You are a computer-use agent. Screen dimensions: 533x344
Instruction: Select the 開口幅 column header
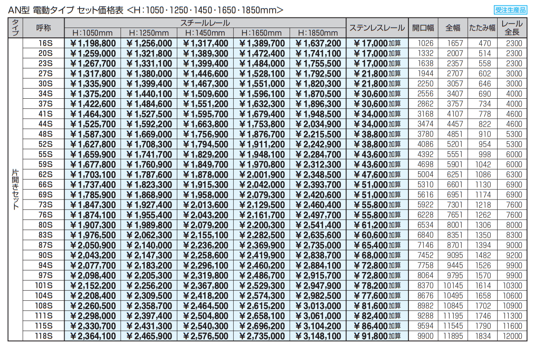tap(423, 28)
